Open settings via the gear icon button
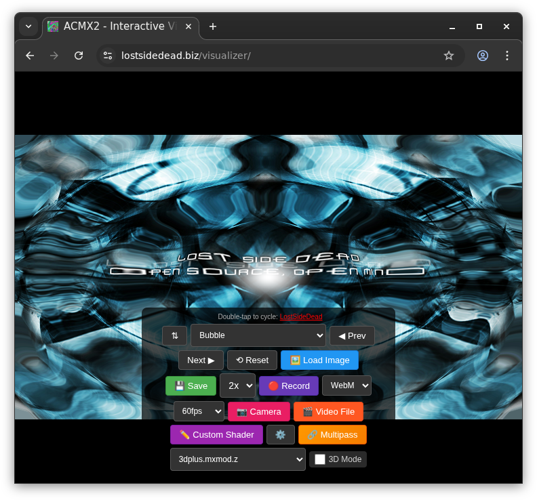The width and height of the screenshot is (537, 500). [281, 435]
